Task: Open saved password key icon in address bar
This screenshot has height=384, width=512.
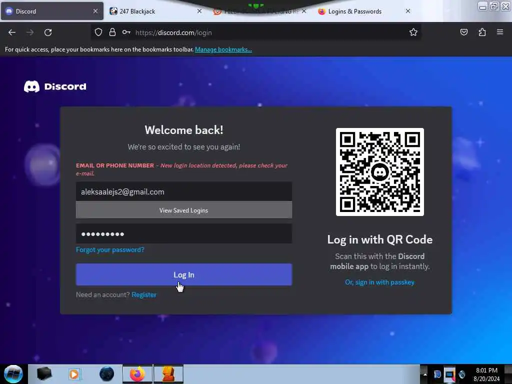Action: click(126, 32)
